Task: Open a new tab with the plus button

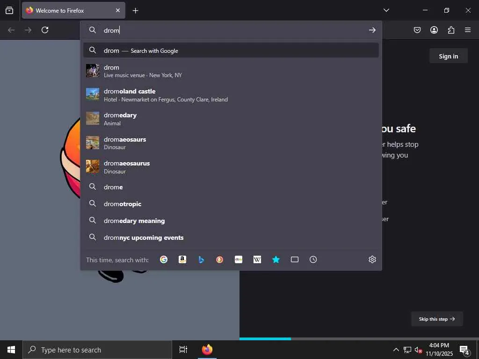Action: pos(135,11)
